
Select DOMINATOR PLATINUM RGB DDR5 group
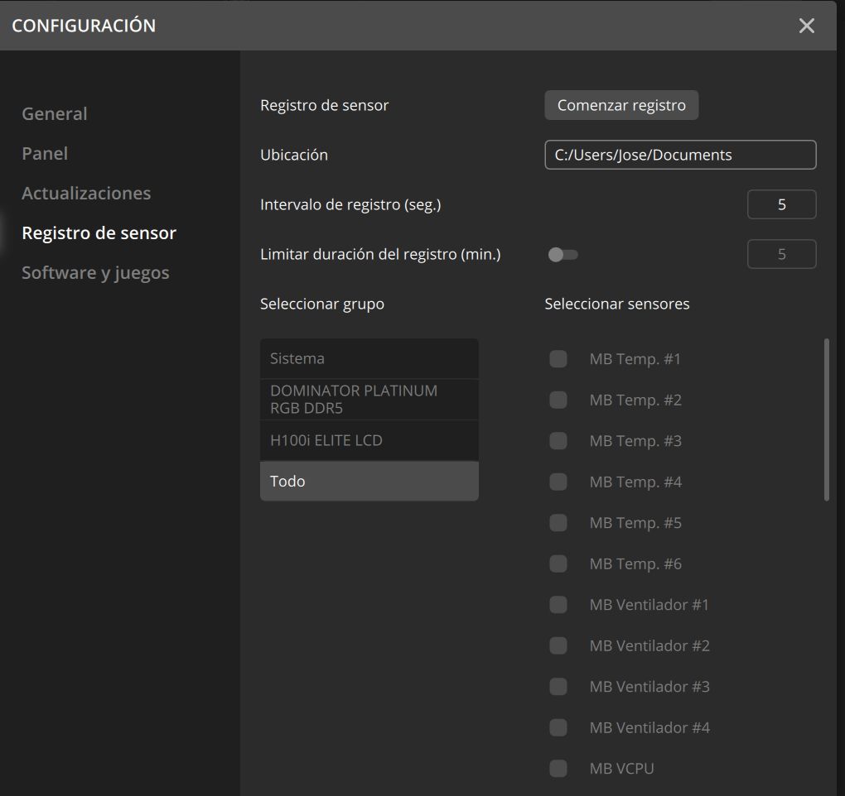(x=369, y=400)
